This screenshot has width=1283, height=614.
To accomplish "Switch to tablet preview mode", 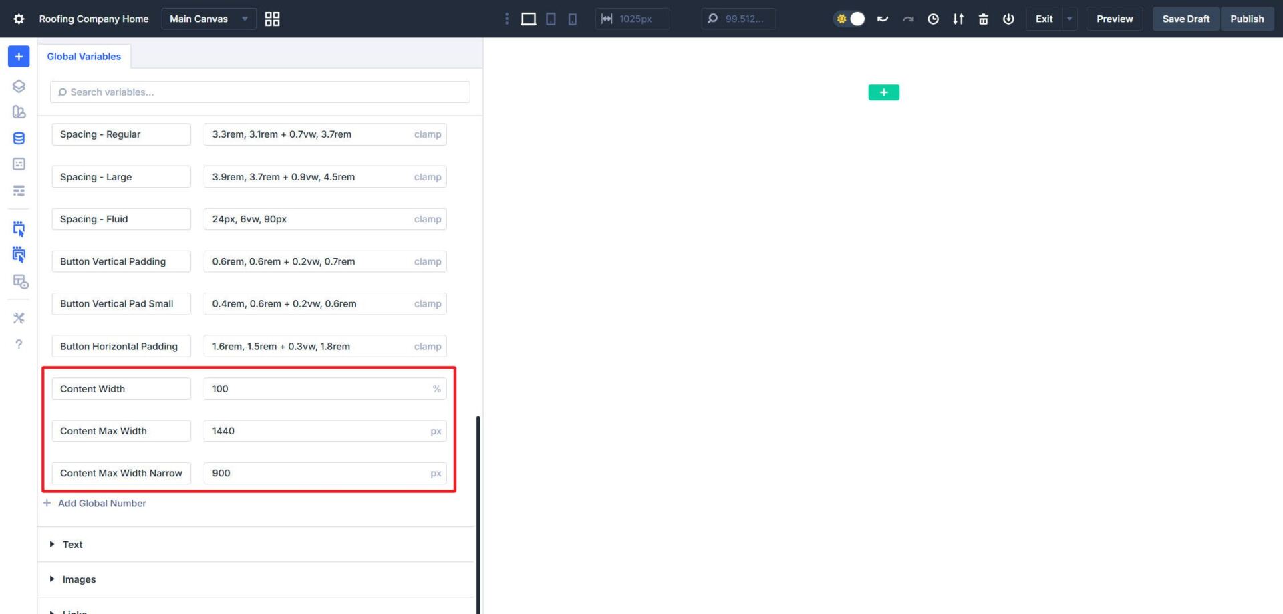I will [551, 19].
